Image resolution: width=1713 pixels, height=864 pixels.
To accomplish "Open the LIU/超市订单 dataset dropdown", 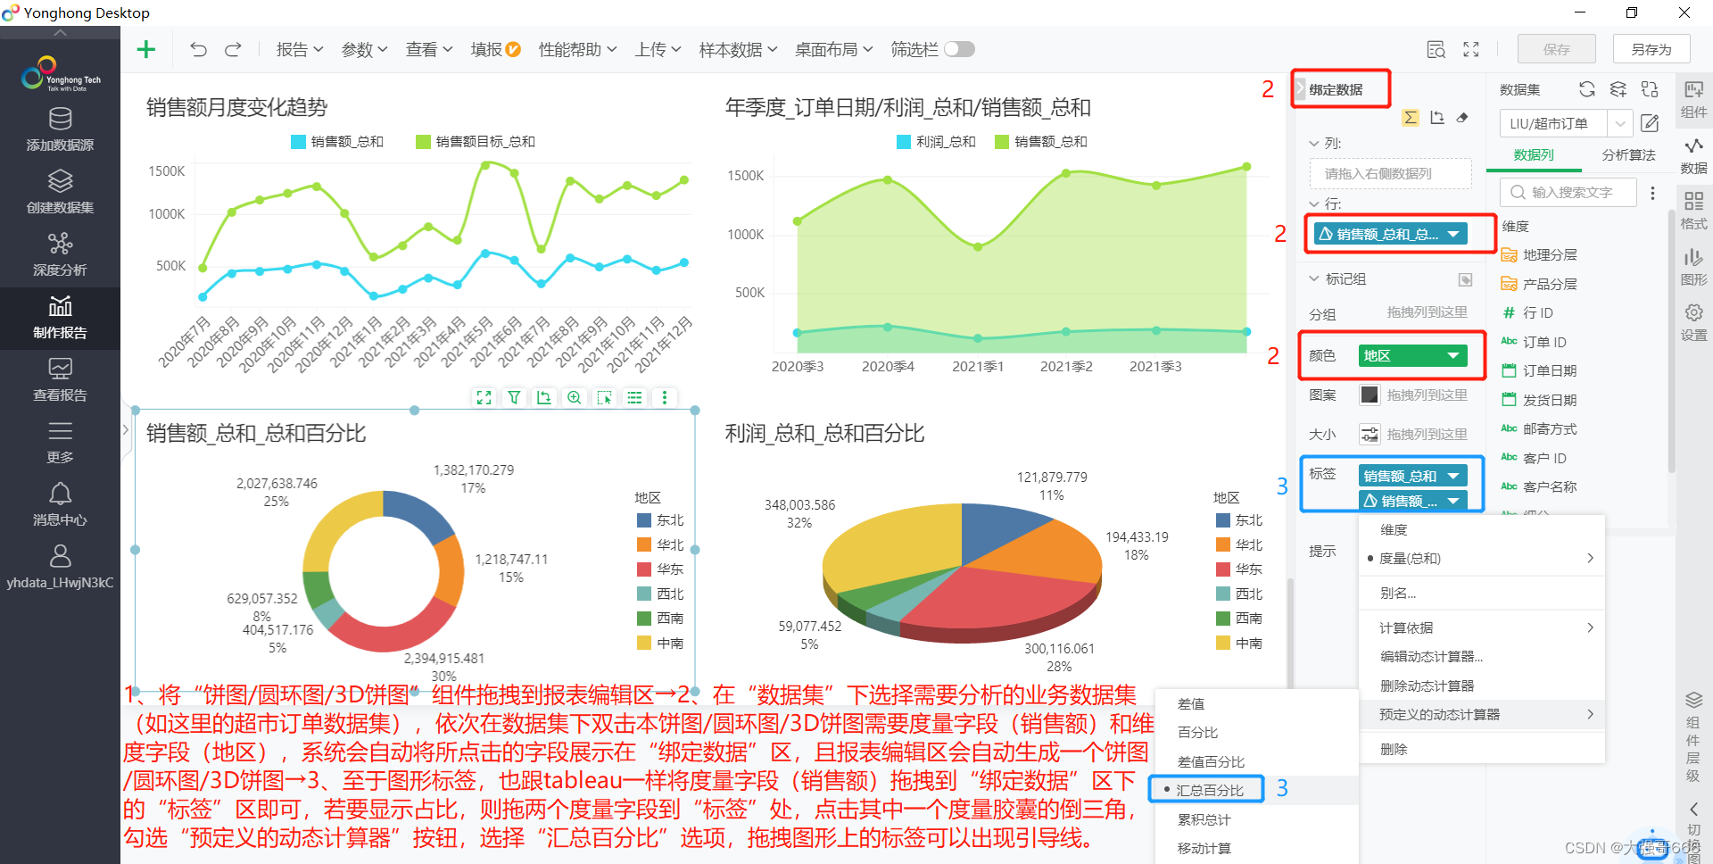I will tap(1621, 123).
